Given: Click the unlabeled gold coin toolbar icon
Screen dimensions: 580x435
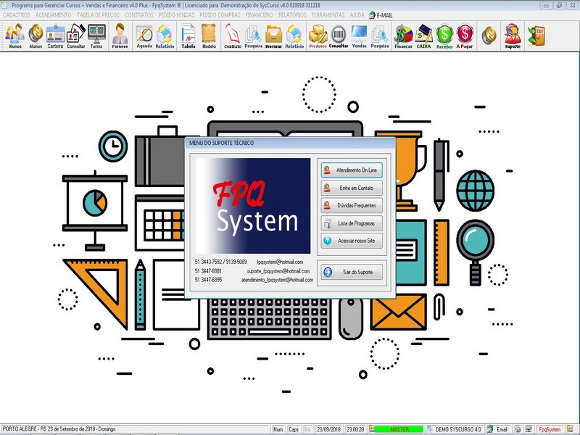Looking at the screenshot, I should (x=489, y=35).
